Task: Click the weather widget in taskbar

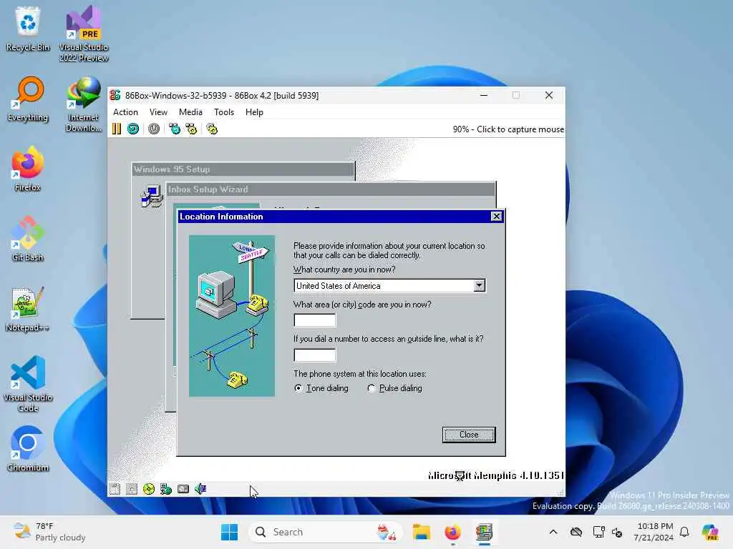Action: (x=49, y=532)
